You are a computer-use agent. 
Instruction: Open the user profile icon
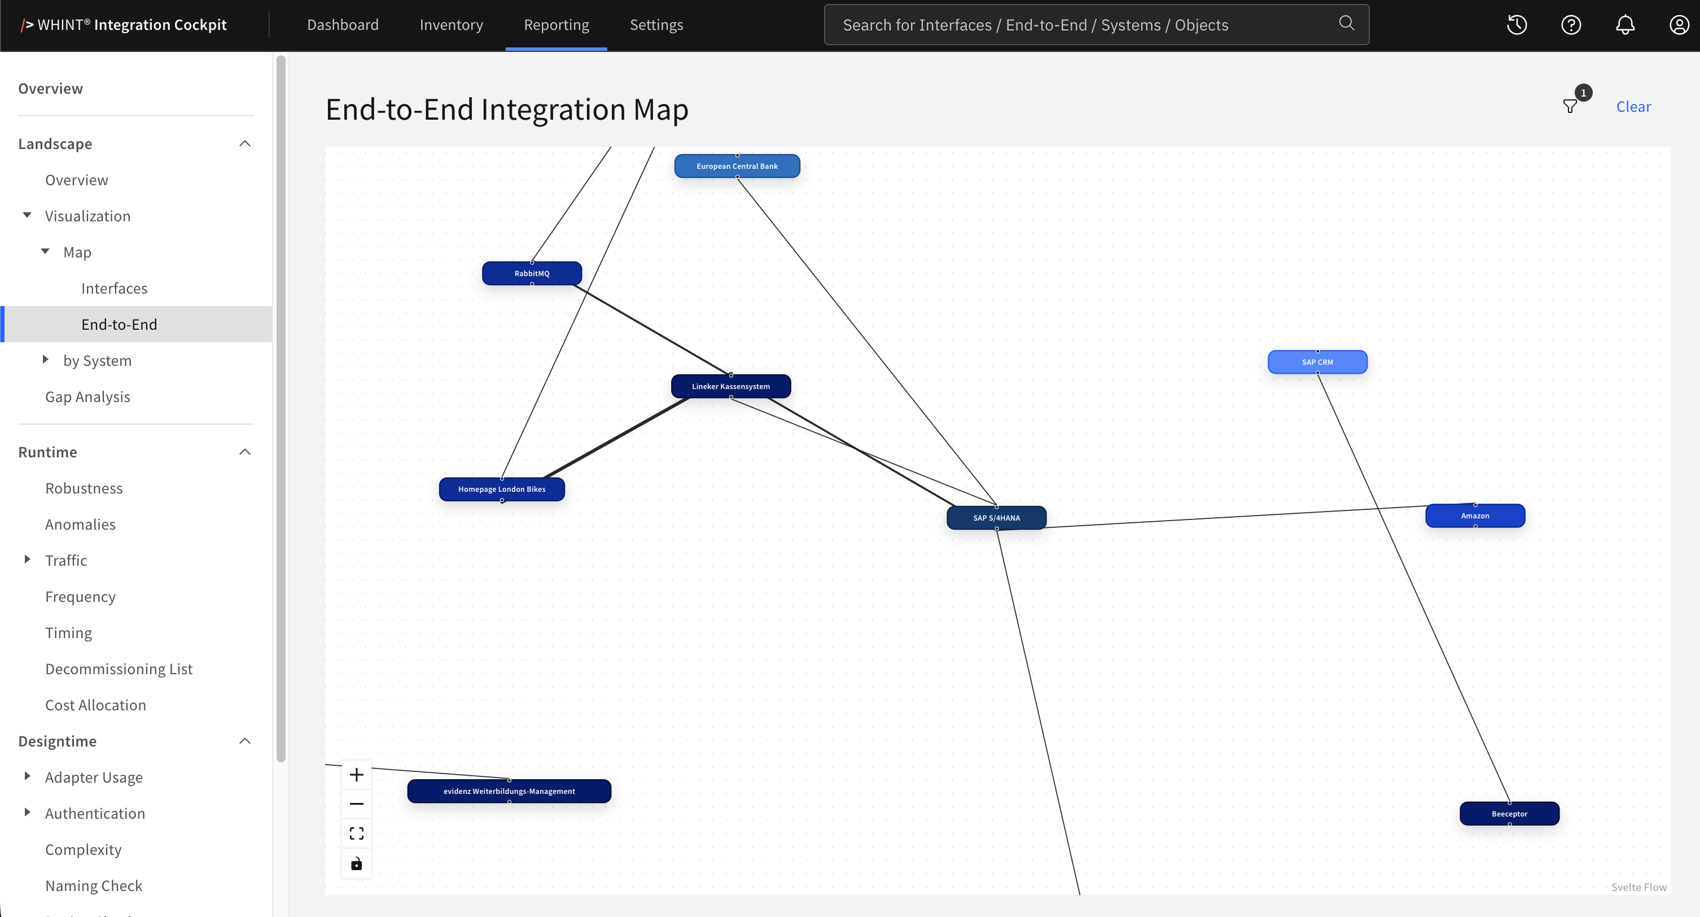coord(1679,25)
